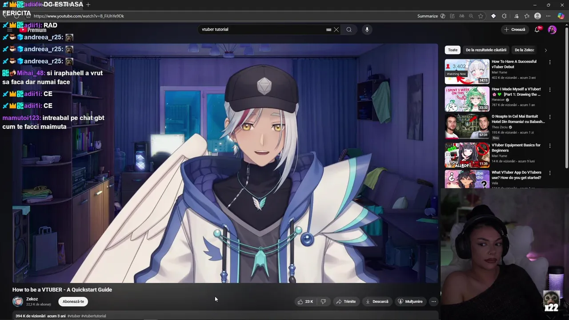Click the YouTube search magnifier button

pos(349,29)
